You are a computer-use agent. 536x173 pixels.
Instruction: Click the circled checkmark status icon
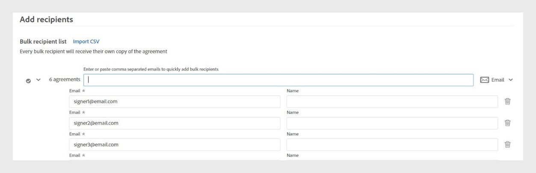pyautogui.click(x=28, y=80)
